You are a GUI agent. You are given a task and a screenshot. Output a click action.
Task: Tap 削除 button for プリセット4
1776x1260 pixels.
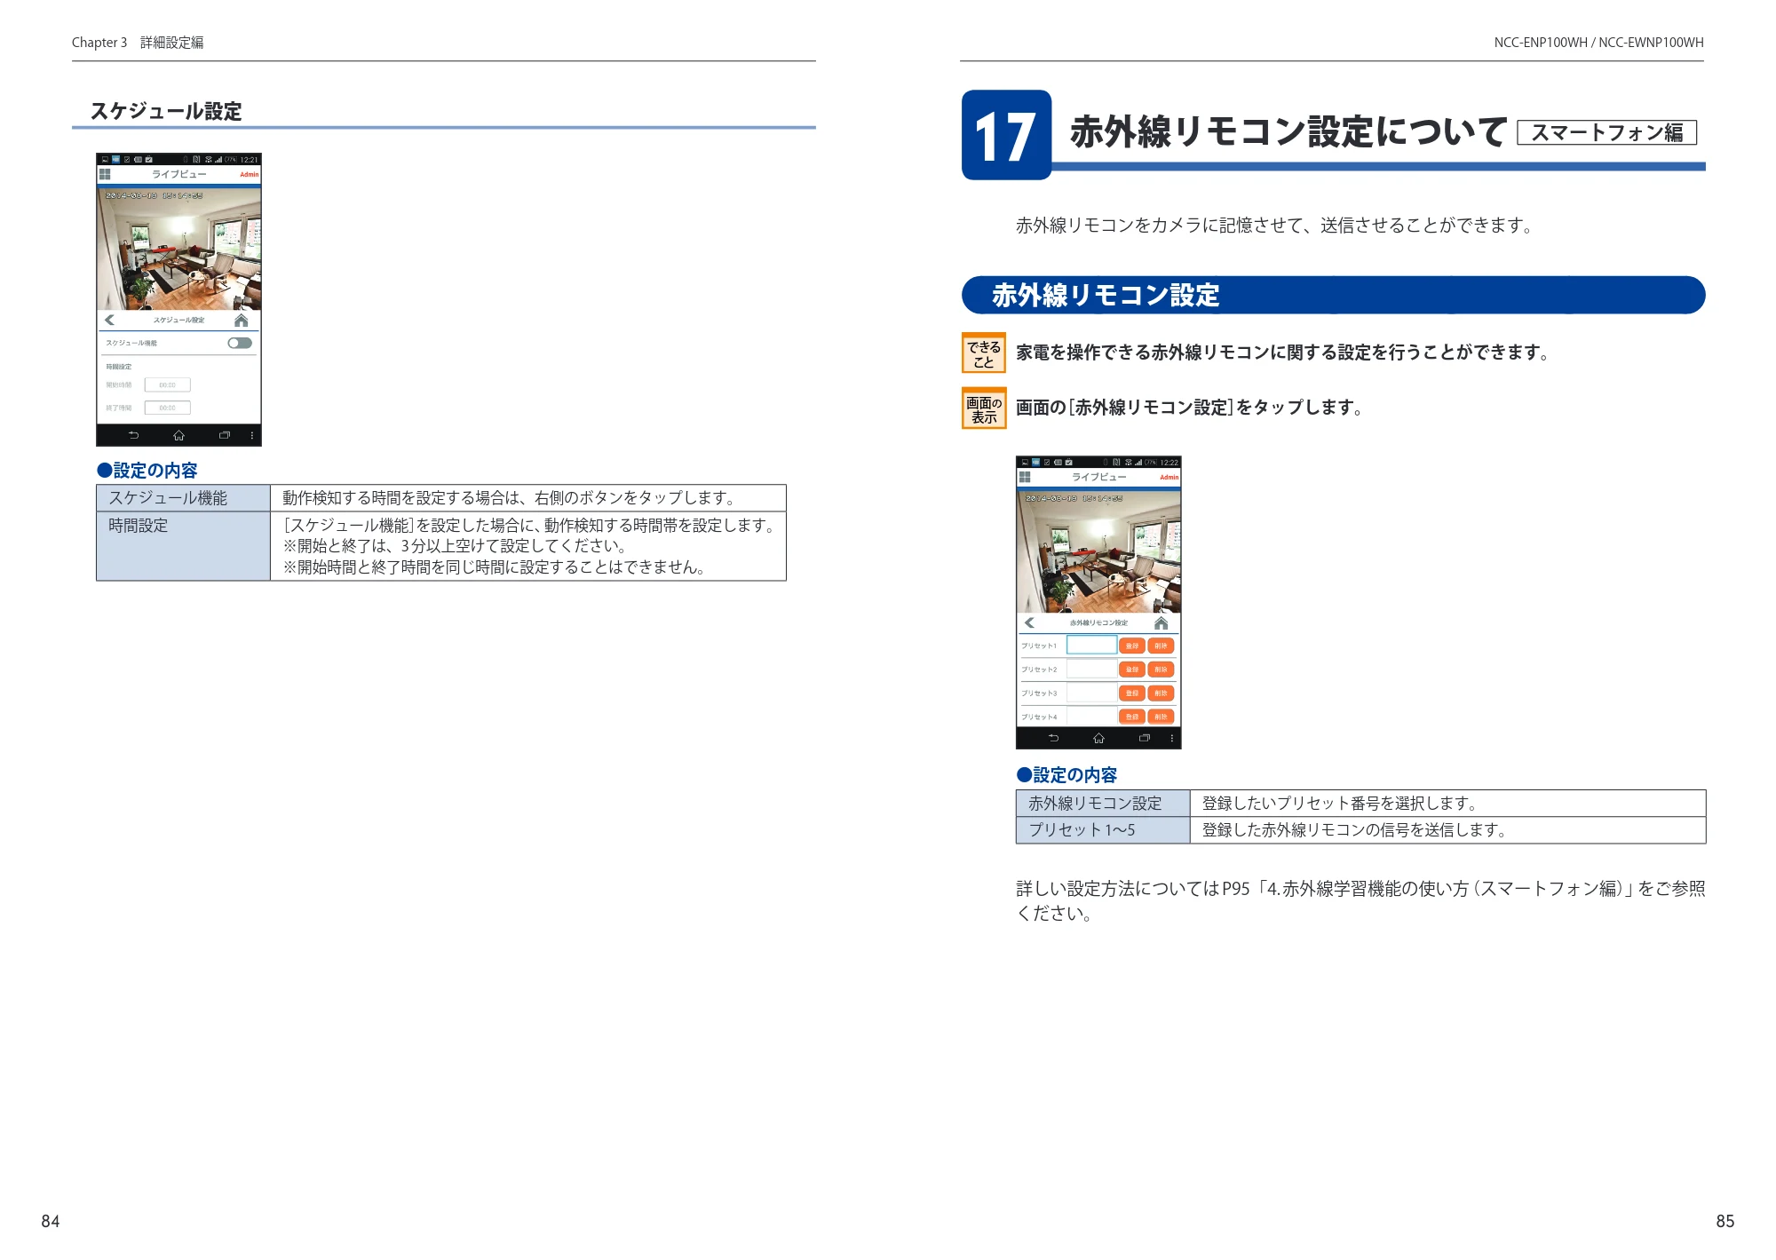point(1161,717)
